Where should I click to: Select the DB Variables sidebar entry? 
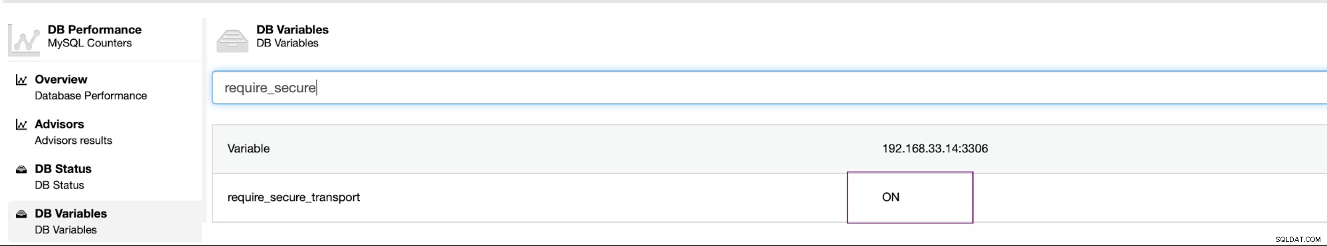(105, 221)
